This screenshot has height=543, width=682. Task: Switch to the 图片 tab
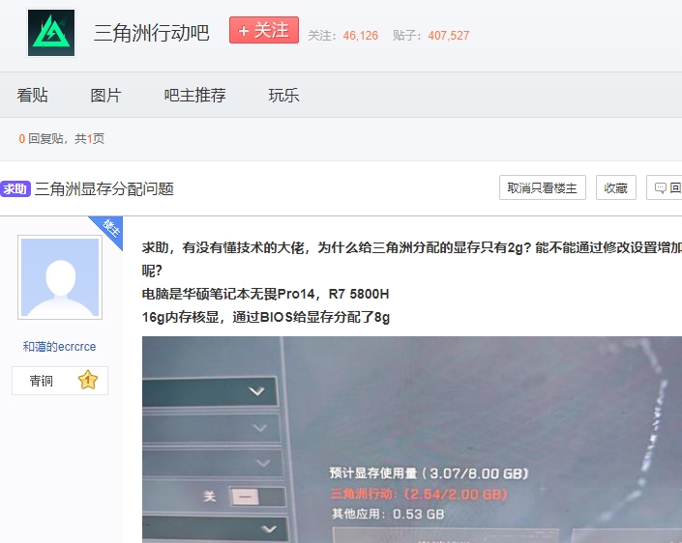tap(105, 96)
